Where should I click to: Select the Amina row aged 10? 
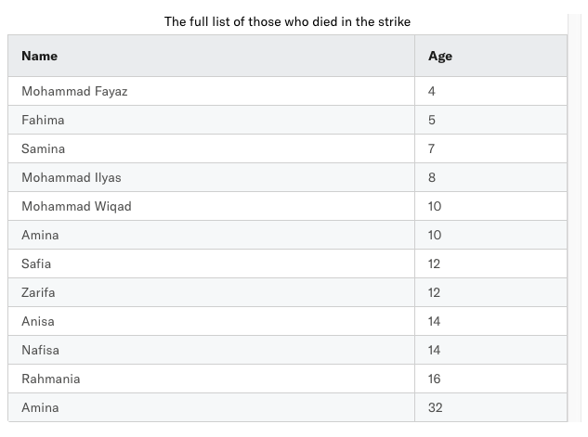[287, 235]
